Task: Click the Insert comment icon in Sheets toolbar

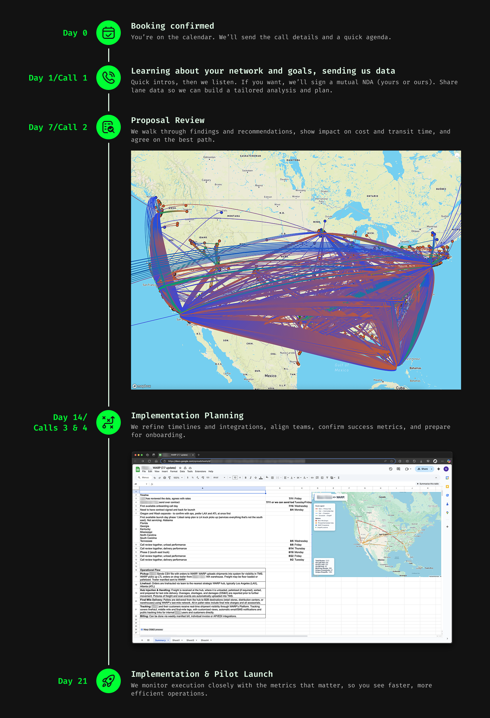Action: point(317,478)
